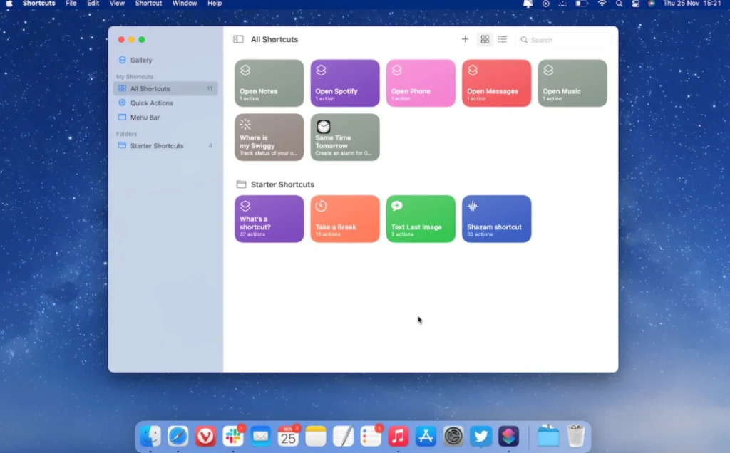
Task: Open the File menu
Action: tap(71, 4)
